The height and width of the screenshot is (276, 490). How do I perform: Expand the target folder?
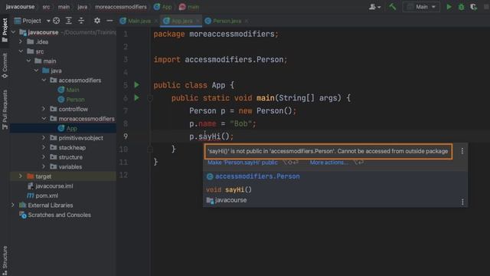point(21,176)
